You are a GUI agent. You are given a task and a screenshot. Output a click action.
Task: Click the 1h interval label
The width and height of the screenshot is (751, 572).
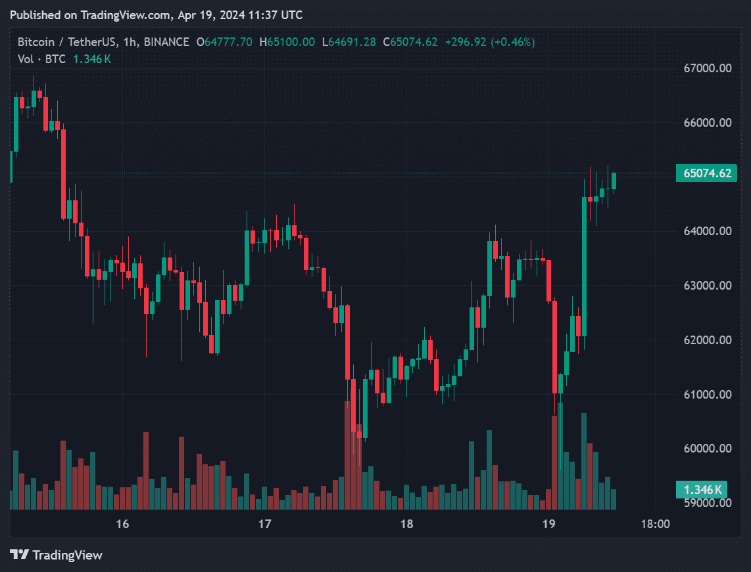pos(129,42)
